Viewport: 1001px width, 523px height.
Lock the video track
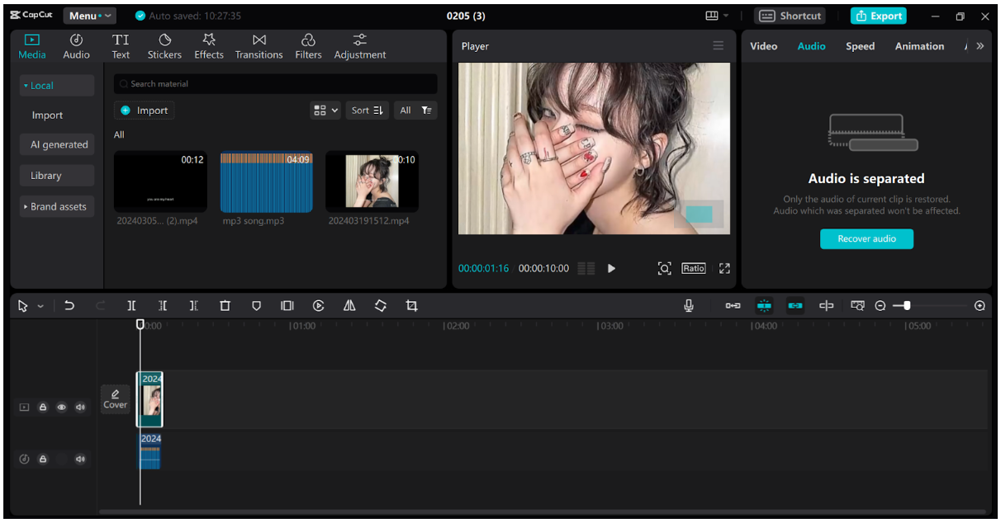(43, 408)
